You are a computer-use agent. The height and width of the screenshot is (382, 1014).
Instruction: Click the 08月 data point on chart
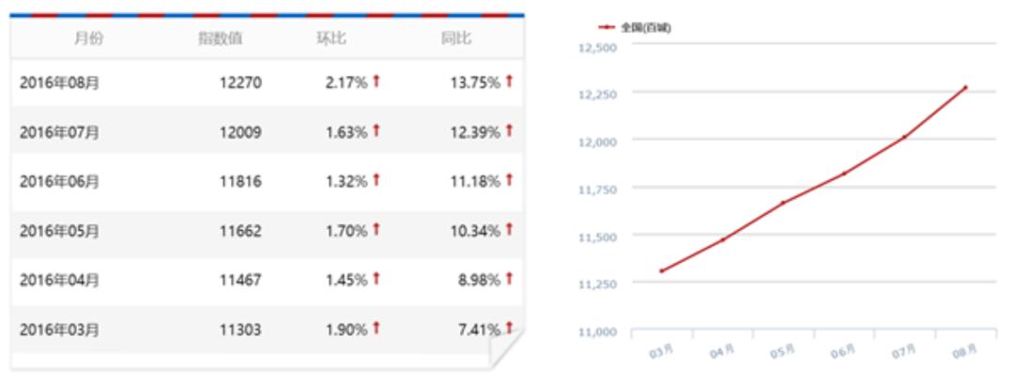965,87
